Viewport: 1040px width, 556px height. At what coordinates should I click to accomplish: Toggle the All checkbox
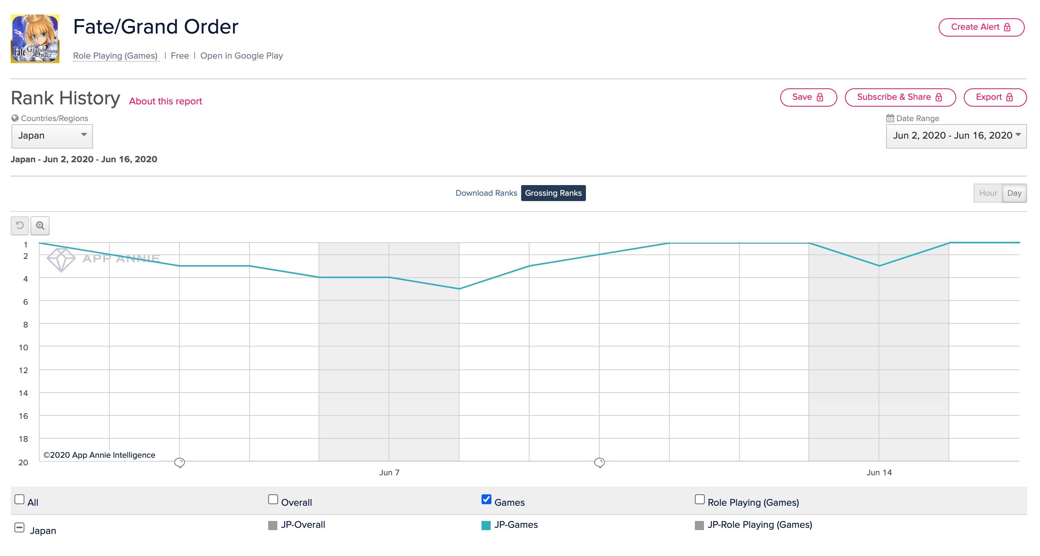click(19, 500)
